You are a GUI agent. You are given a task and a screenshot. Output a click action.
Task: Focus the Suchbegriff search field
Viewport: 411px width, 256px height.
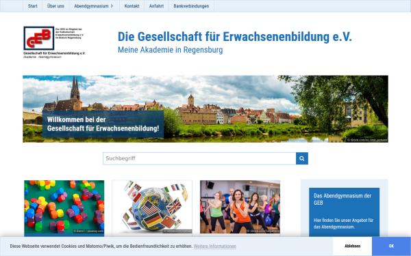(199, 158)
